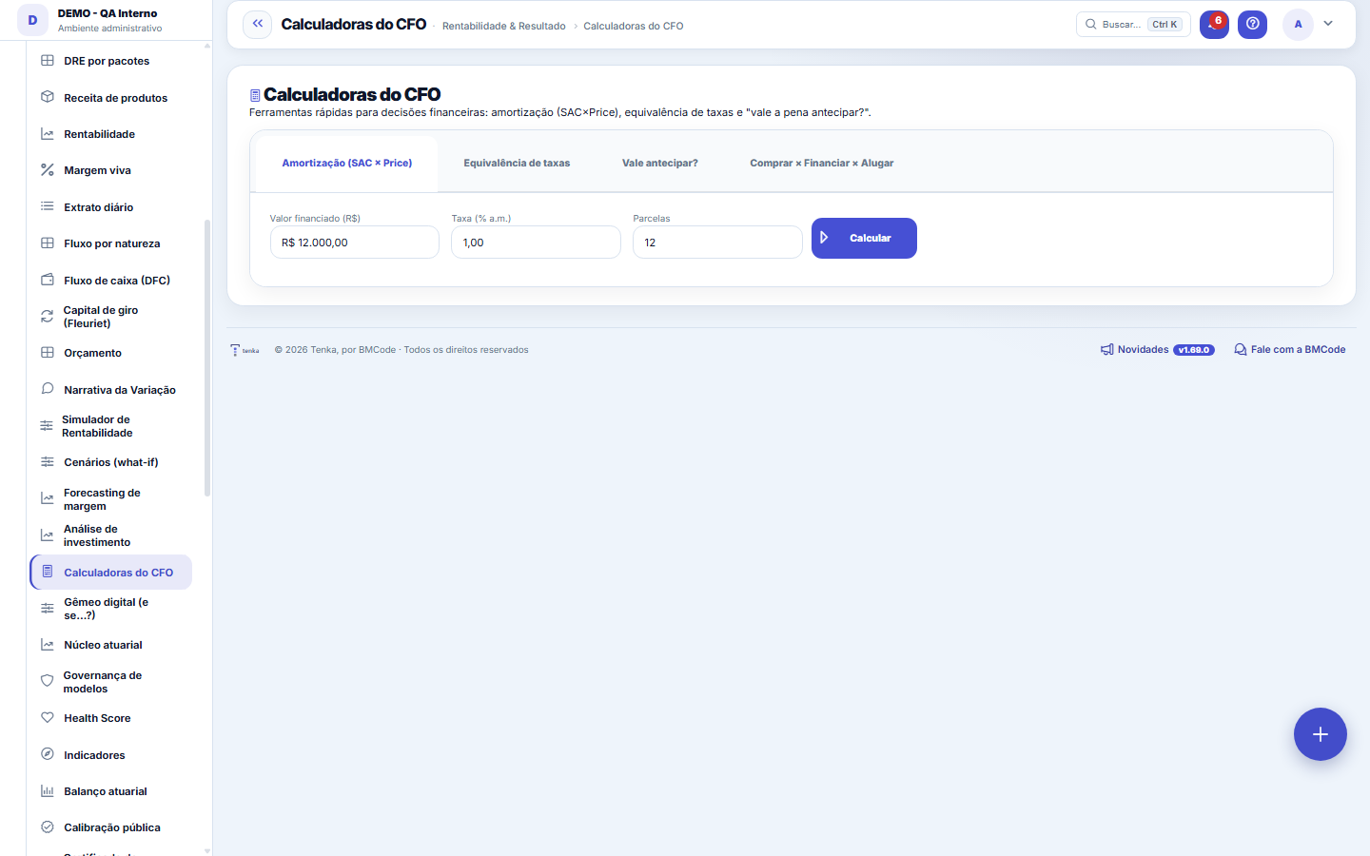
Task: Open the Fluxo de caixa (DFC) wallet icon
Action: tap(48, 280)
